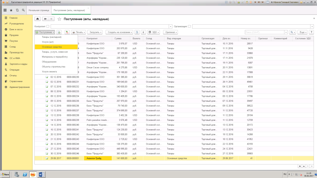317x178 pixels.
Task: Open the Печать dropdown
Action: [79, 32]
